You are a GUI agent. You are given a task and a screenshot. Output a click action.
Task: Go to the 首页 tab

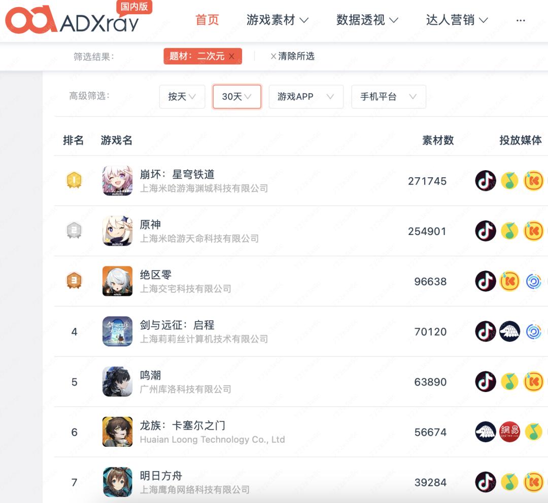coord(207,20)
